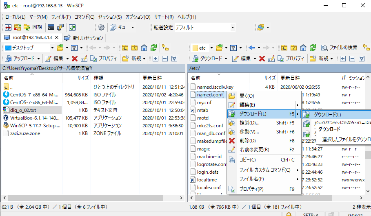Image resolution: width=371 pixels, height=216 pixels.
Task: Click the globe refresh icon in toolbar
Action: tap(261, 27)
